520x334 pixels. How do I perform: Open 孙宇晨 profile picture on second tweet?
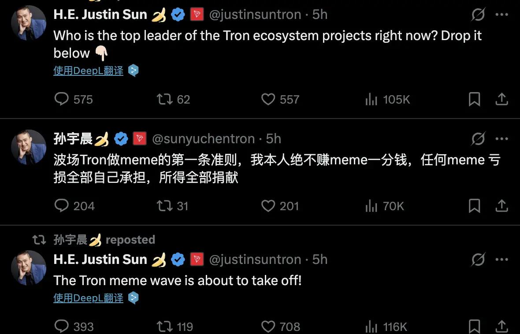[x=29, y=147]
